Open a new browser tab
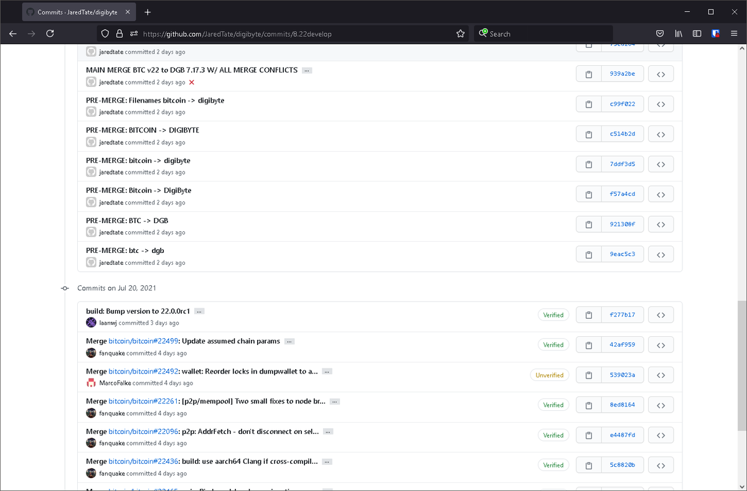The width and height of the screenshot is (747, 491). 148,12
